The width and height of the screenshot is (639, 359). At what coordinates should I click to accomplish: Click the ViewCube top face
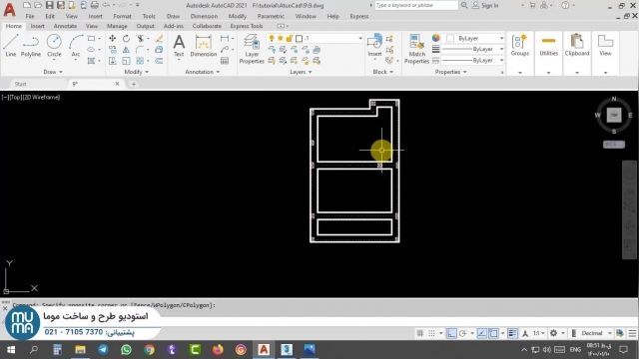(614, 116)
